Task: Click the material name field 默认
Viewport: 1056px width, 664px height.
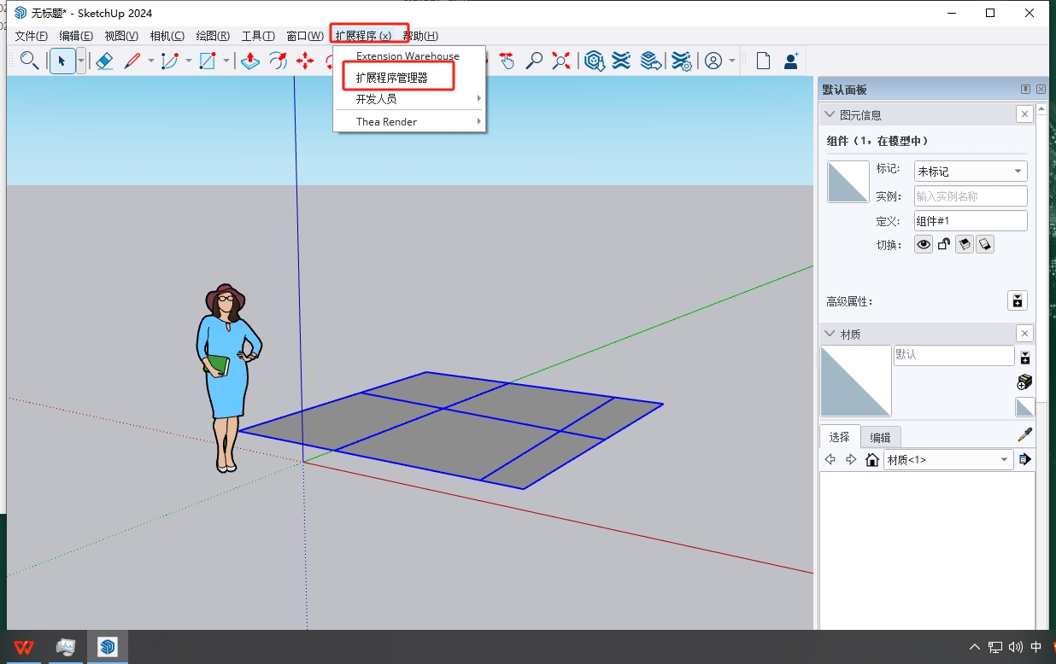Action: [954, 355]
